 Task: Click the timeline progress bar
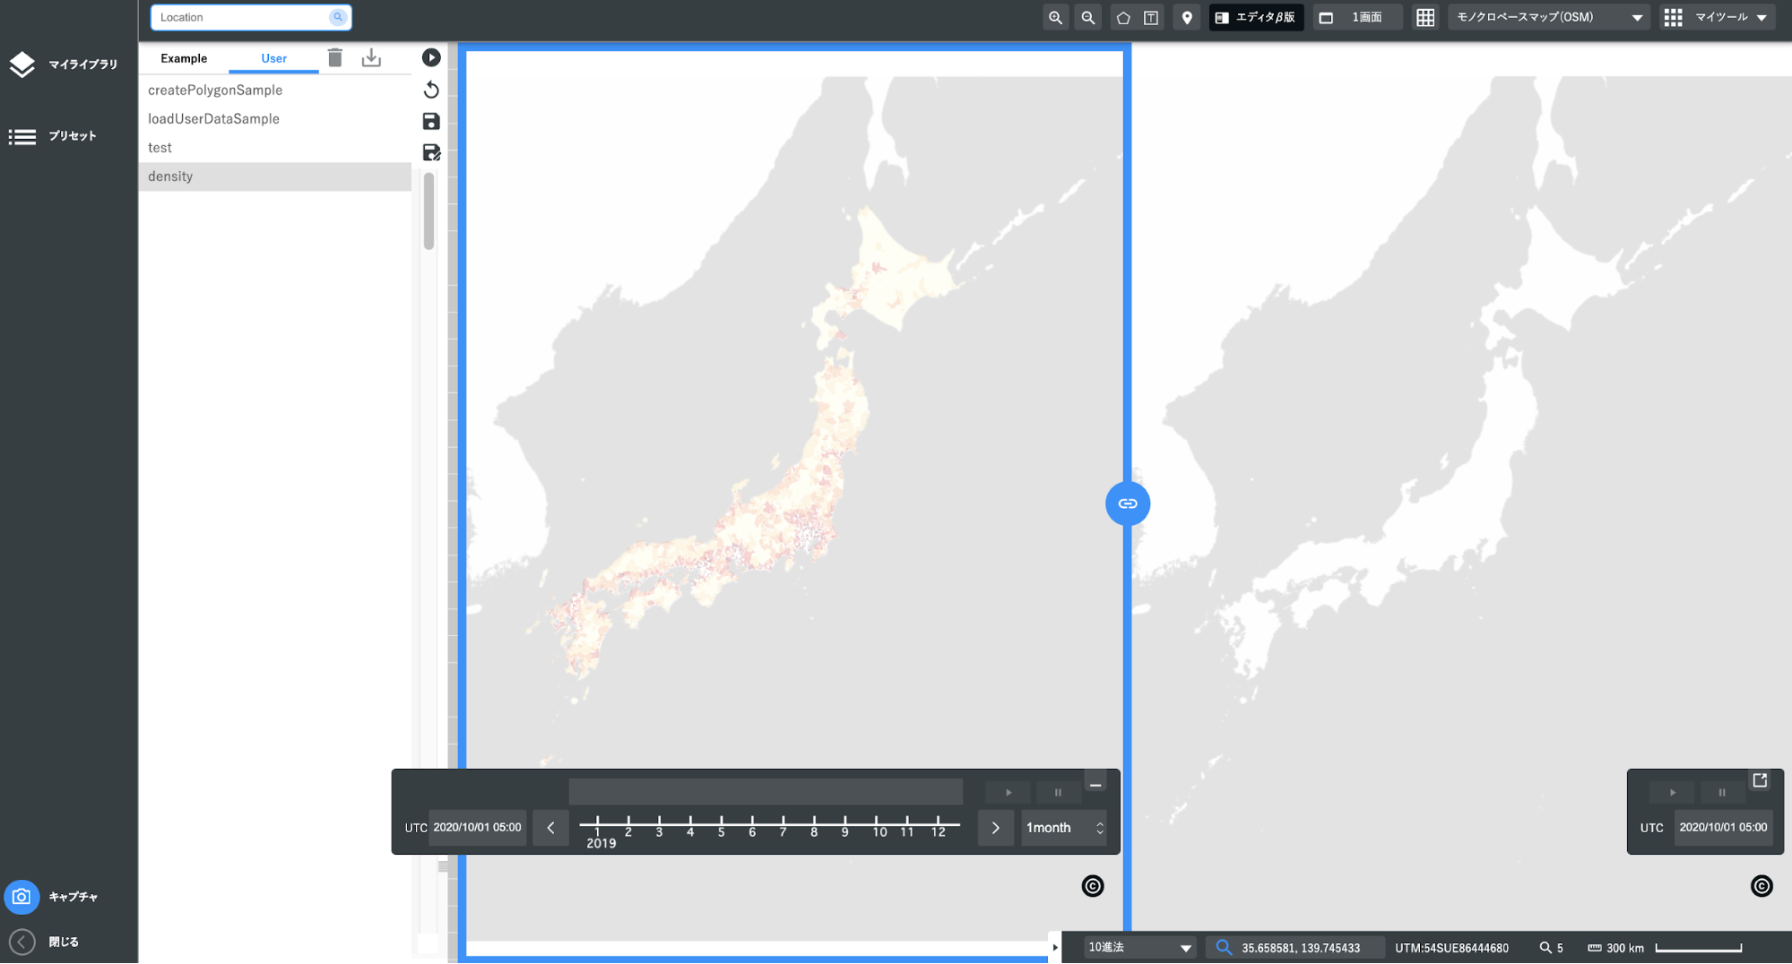tap(766, 791)
